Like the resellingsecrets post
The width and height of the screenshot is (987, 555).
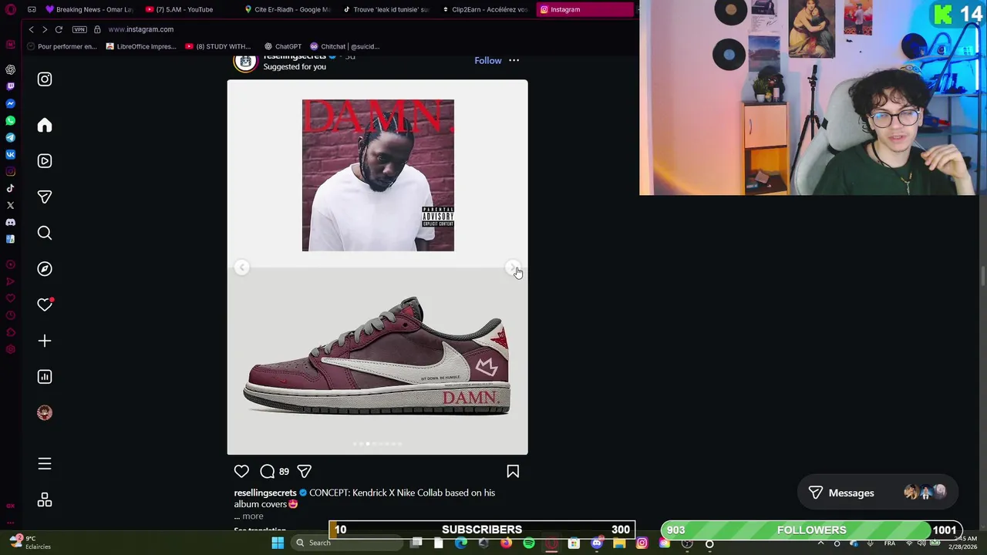(x=241, y=471)
